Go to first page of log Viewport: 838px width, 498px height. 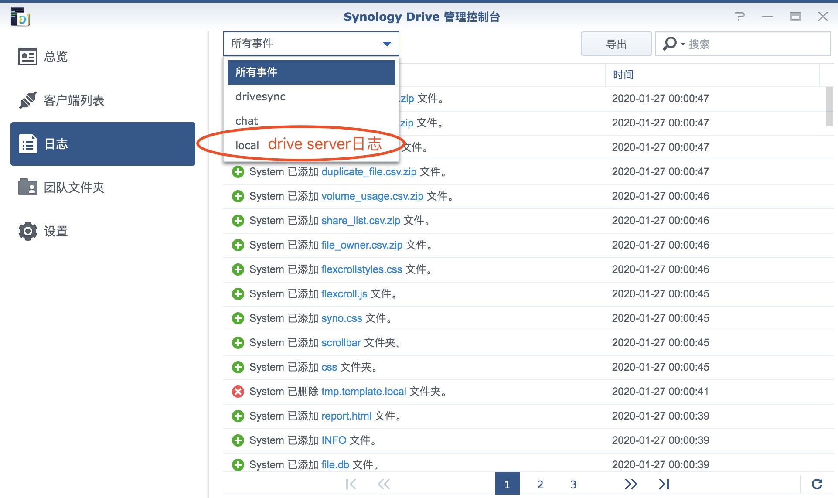tap(351, 484)
